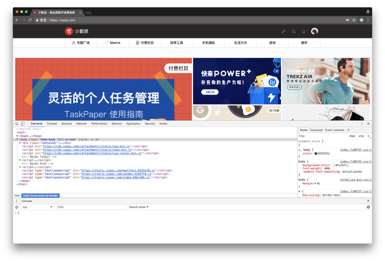Open the Audits tab

[163, 124]
